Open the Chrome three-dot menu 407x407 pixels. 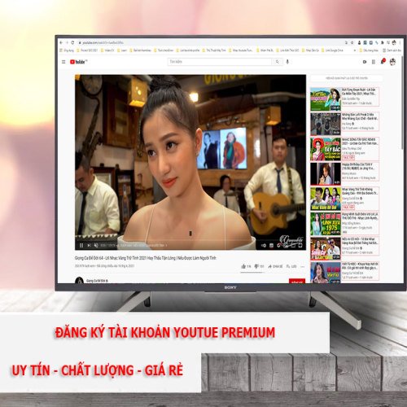coord(400,42)
